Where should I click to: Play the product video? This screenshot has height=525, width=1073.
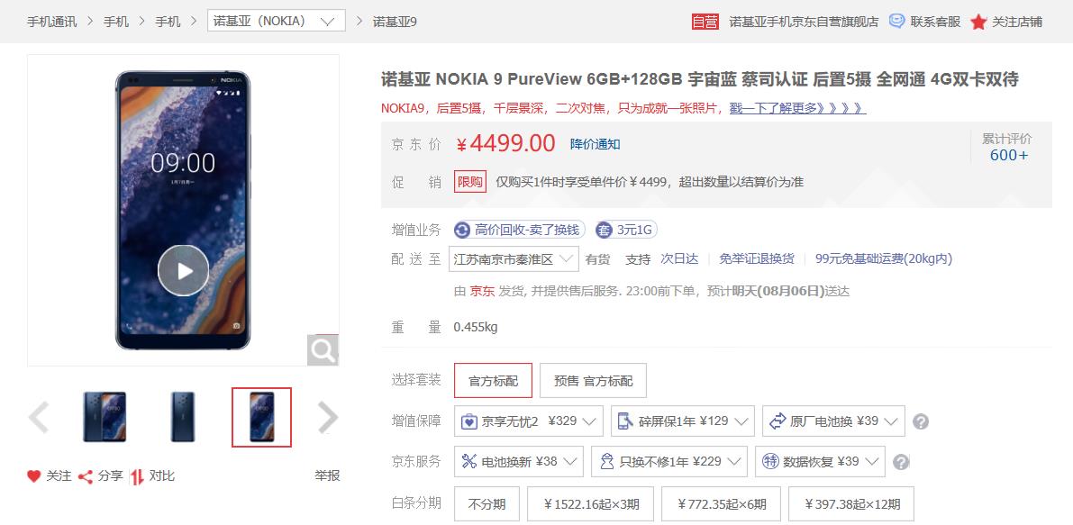click(184, 271)
